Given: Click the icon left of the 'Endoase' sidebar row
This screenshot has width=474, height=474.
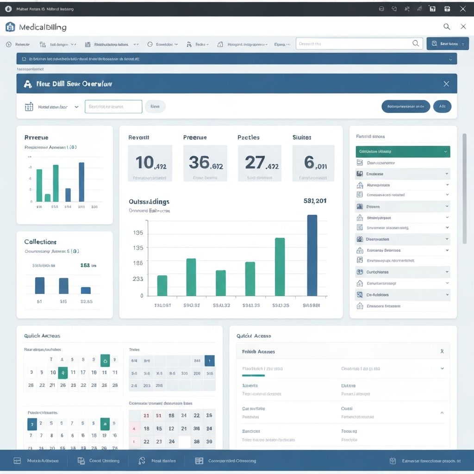Looking at the screenshot, I should point(360,174).
